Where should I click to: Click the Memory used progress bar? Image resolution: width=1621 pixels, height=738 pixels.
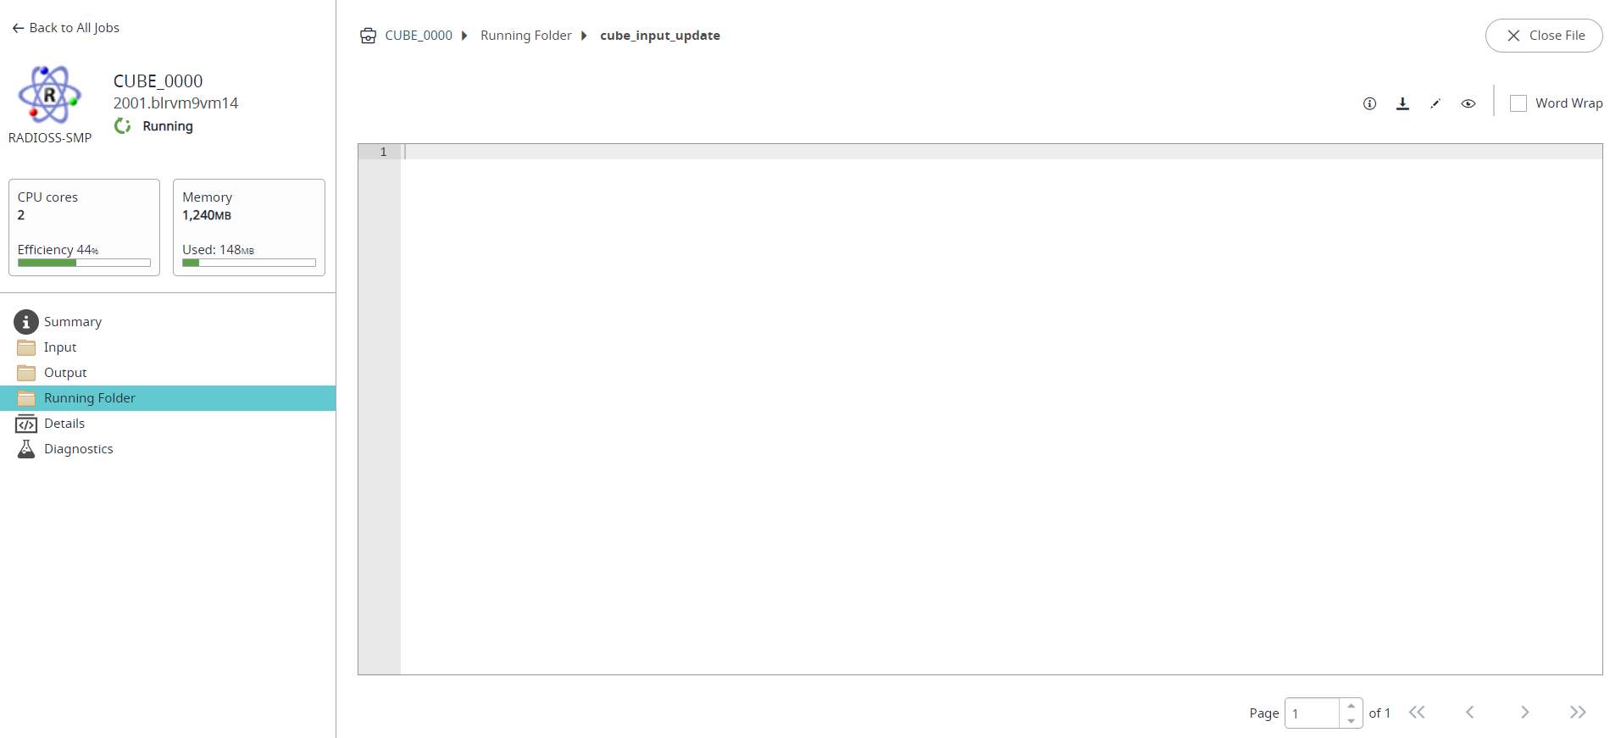coord(249,263)
